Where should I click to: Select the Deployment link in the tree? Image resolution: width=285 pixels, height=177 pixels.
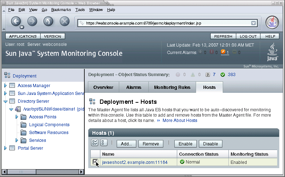point(25,76)
